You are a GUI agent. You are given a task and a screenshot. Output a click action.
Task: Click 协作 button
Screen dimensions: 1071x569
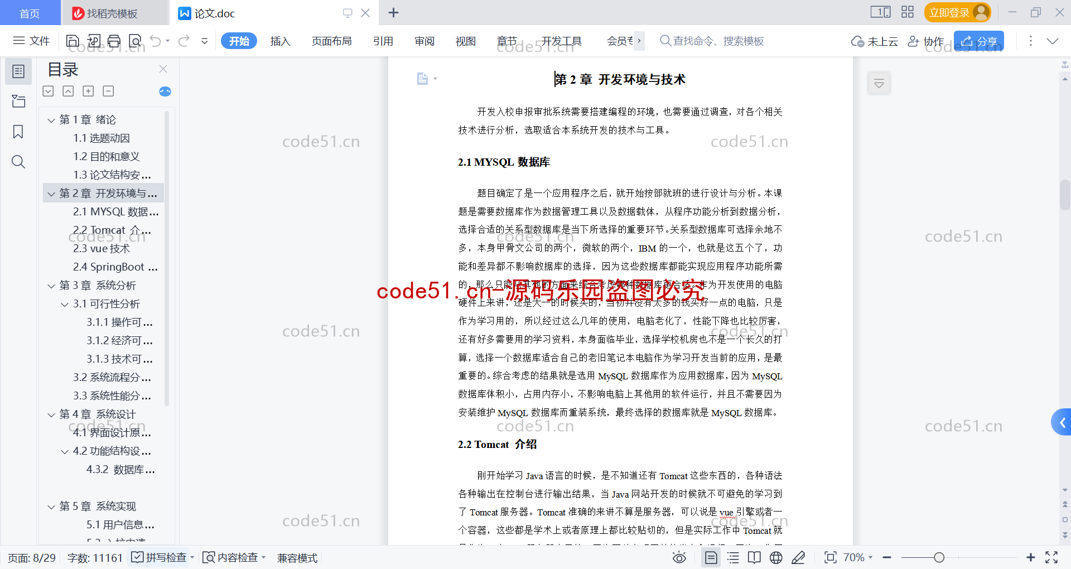[x=926, y=41]
